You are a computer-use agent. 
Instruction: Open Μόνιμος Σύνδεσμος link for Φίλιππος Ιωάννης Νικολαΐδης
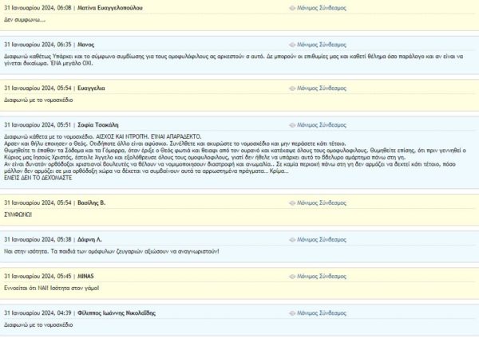pyautogui.click(x=320, y=312)
